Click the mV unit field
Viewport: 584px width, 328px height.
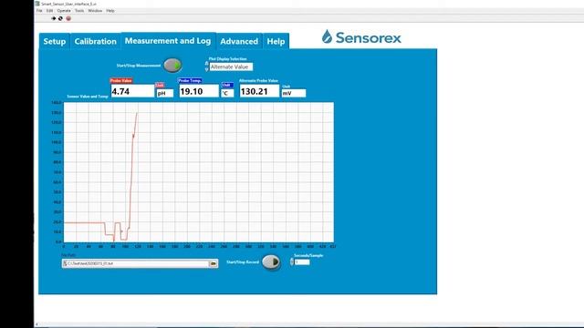pos(294,93)
